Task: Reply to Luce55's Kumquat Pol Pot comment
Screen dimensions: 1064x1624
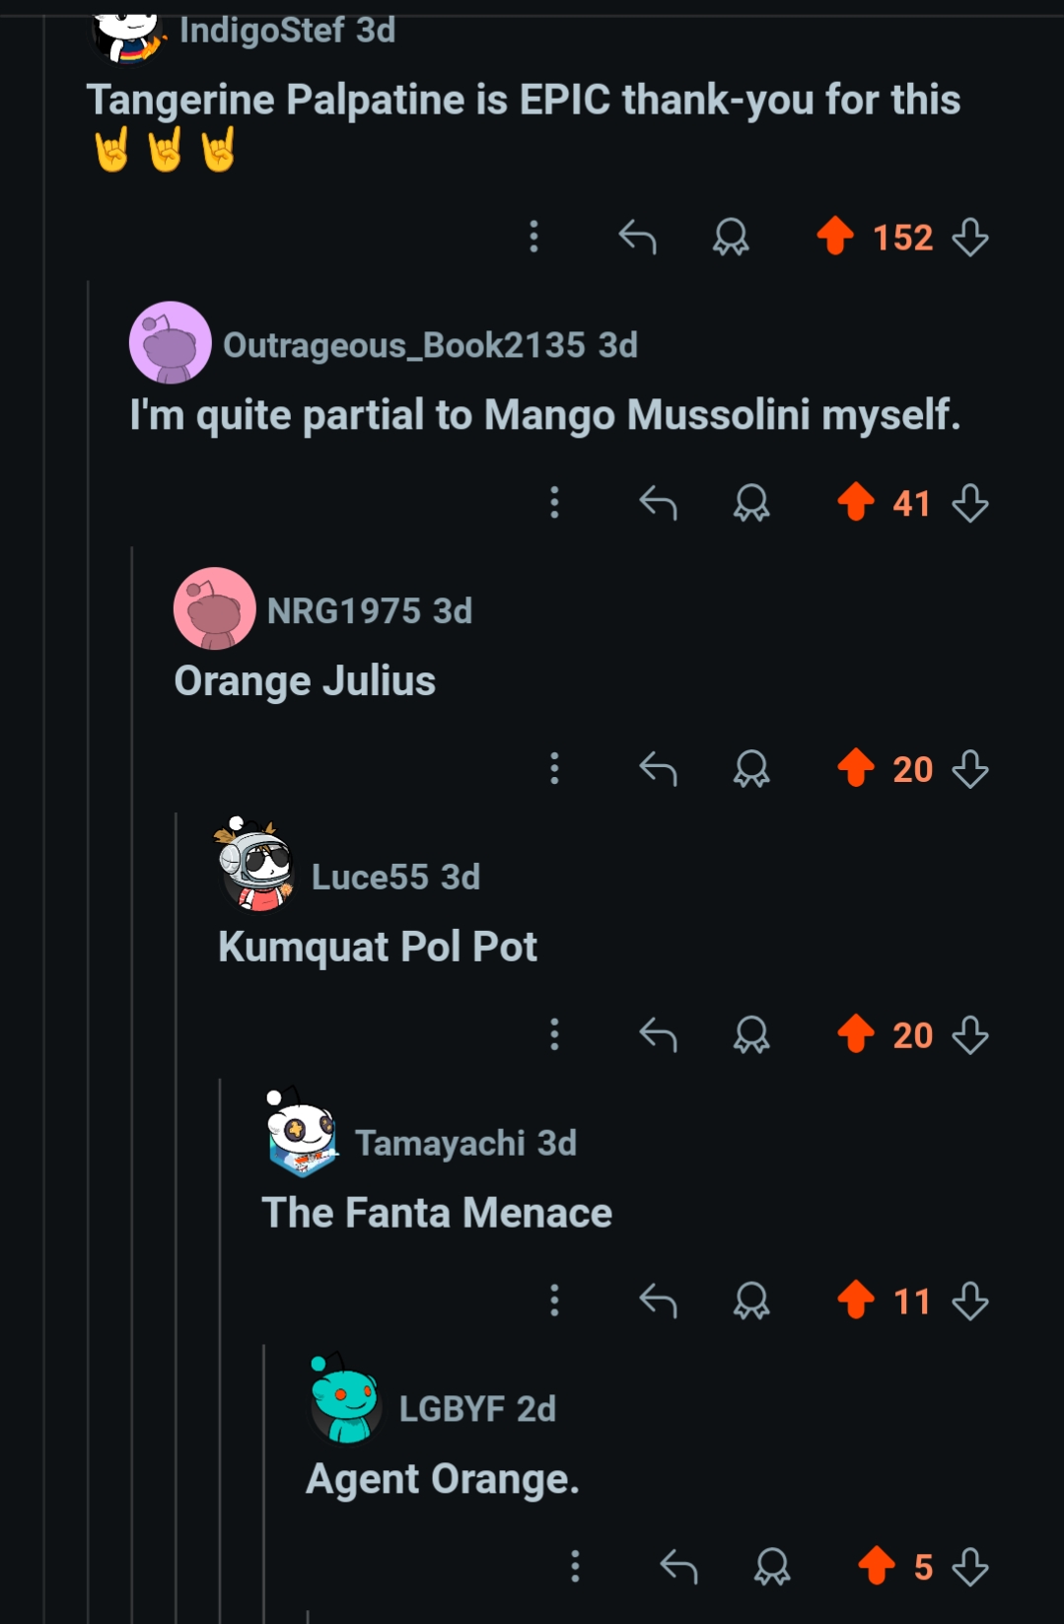Action: 658,1035
